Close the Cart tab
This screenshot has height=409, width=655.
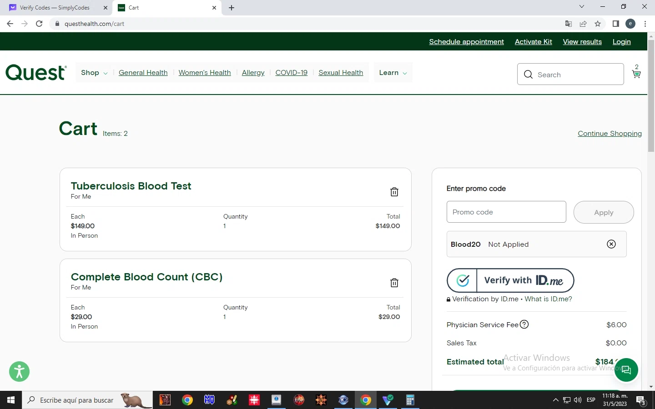click(214, 8)
